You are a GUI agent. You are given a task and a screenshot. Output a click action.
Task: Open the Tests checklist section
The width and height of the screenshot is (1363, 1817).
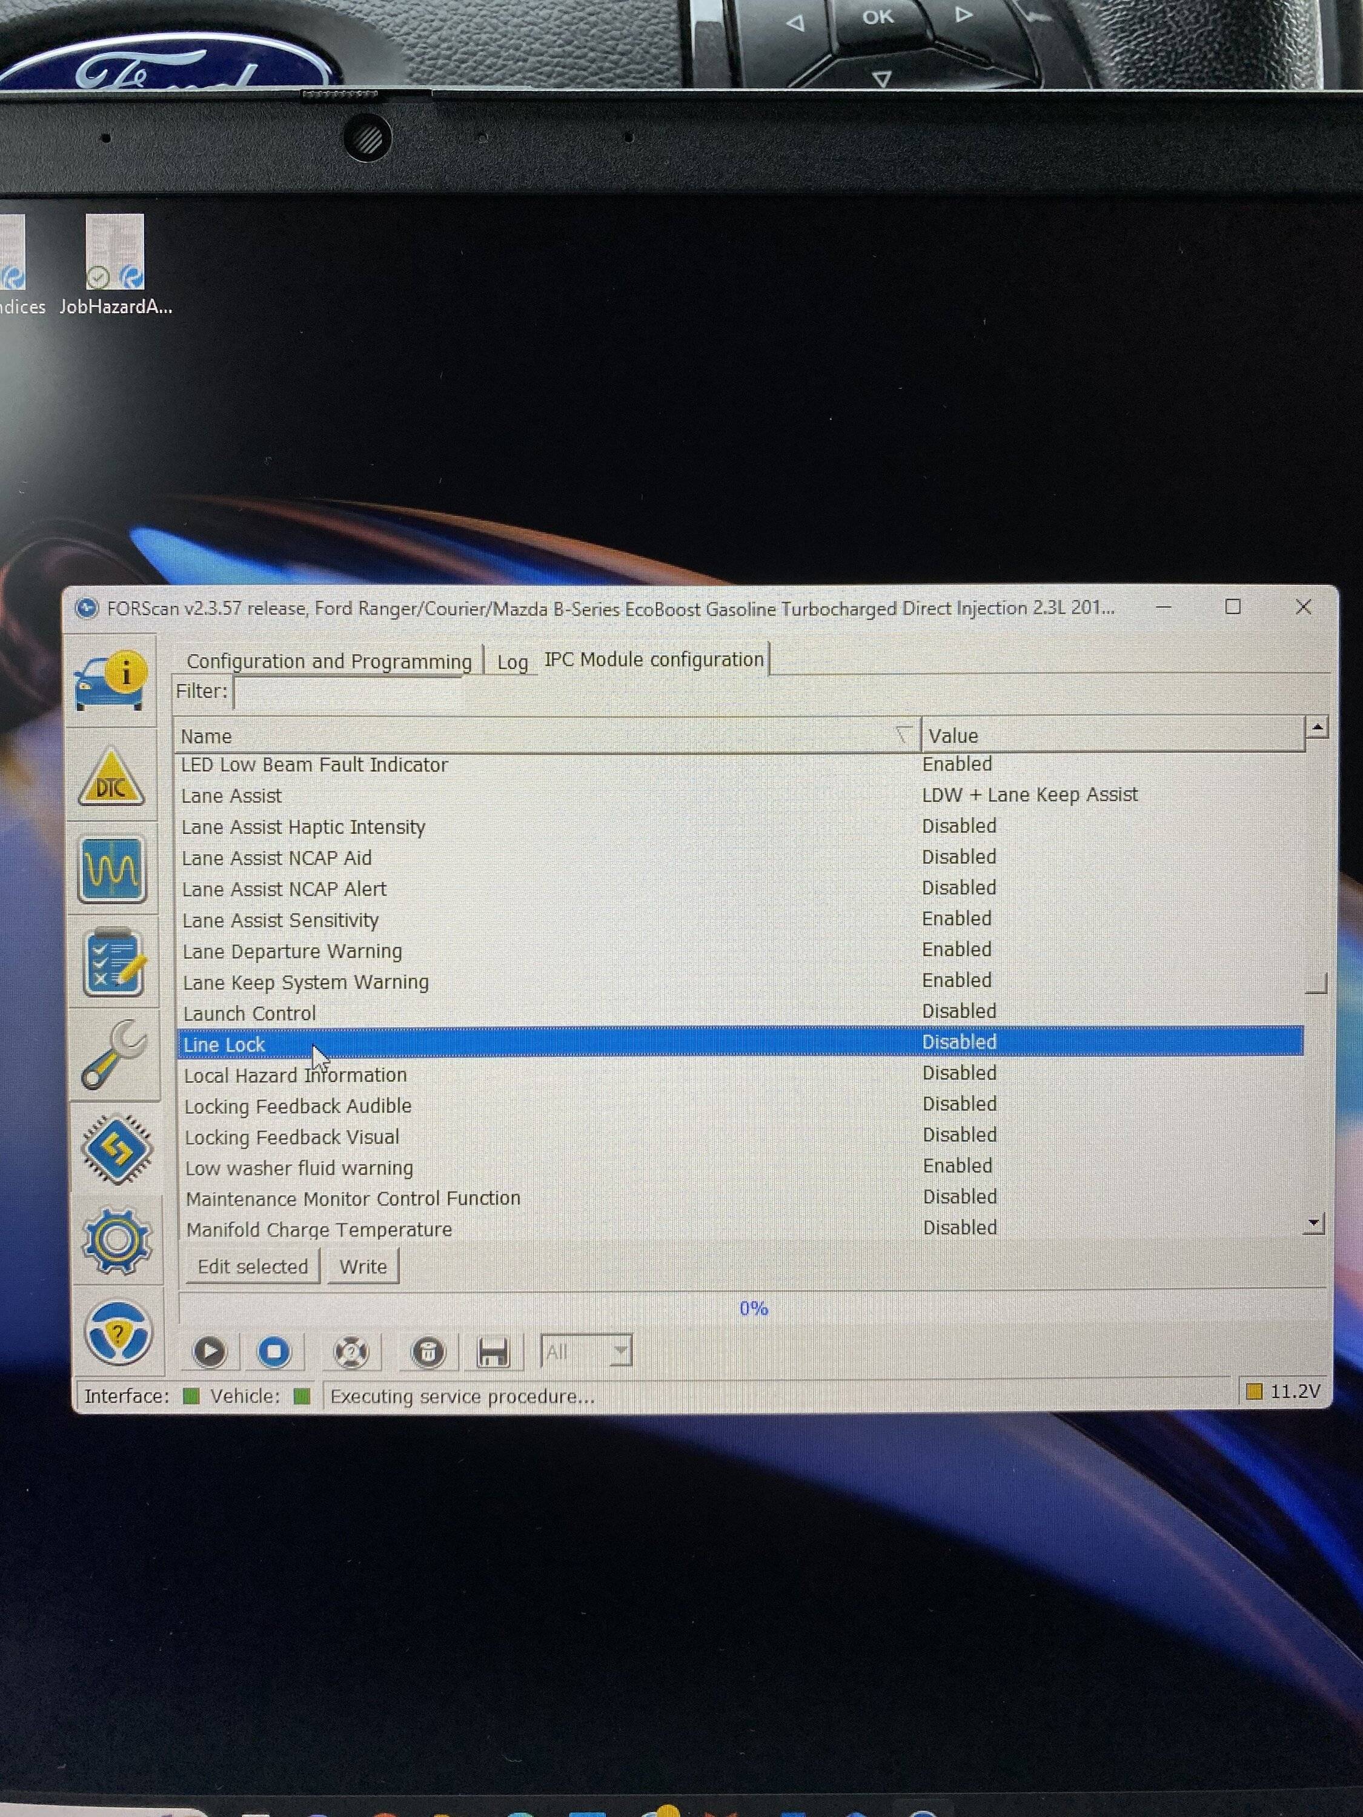114,961
